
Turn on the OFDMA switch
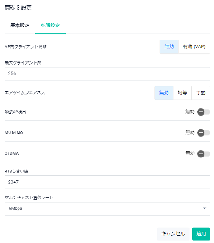click(x=204, y=153)
